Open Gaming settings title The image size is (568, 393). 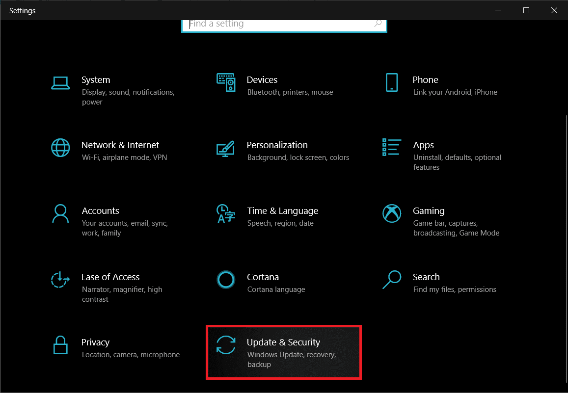click(429, 211)
